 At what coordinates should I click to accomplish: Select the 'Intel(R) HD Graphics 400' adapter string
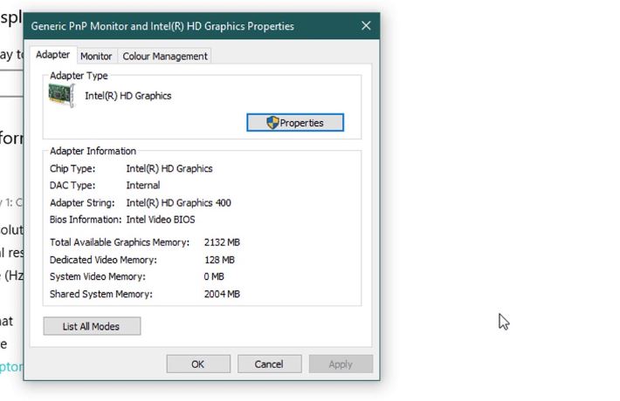(178, 203)
